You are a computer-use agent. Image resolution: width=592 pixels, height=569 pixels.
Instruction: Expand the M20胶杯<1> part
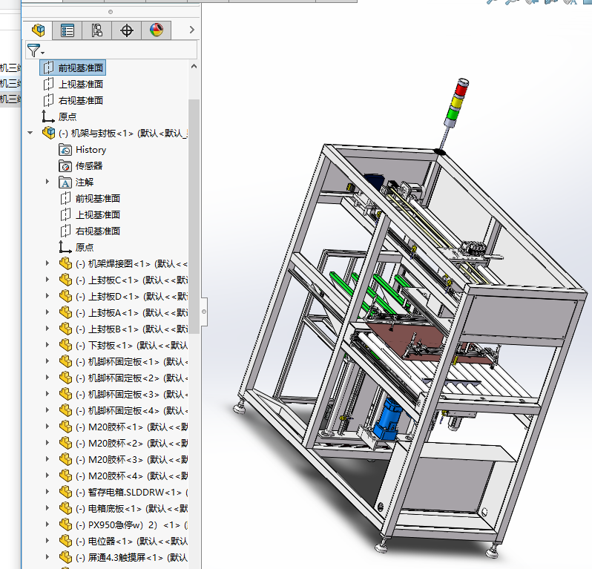coord(47,426)
